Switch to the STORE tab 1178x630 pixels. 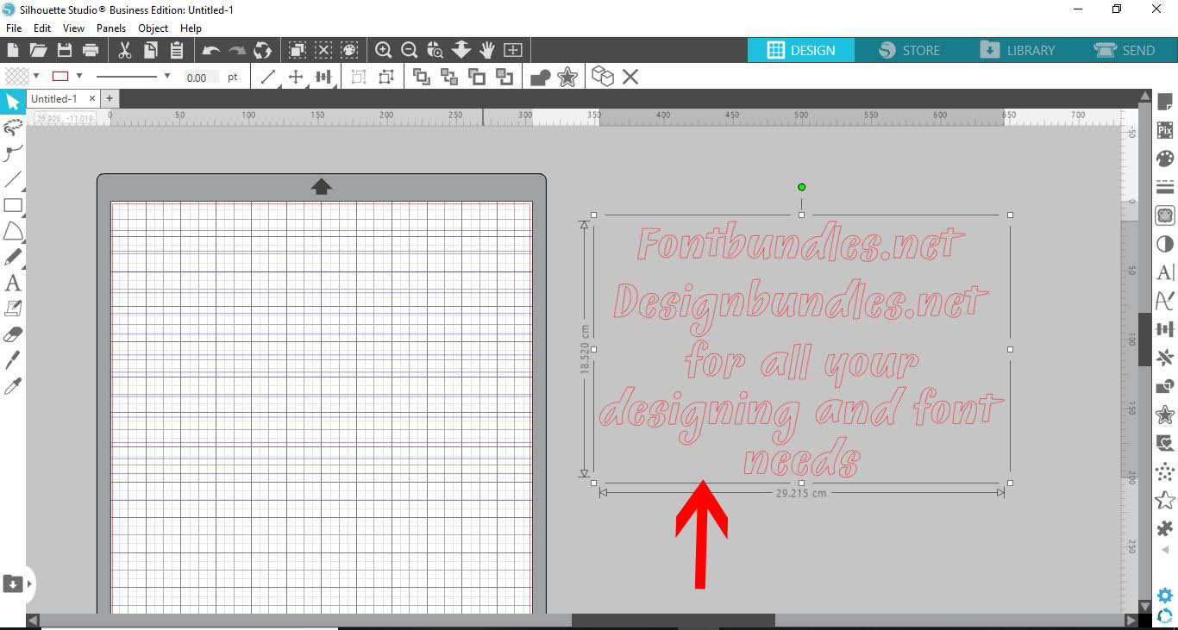coord(909,50)
